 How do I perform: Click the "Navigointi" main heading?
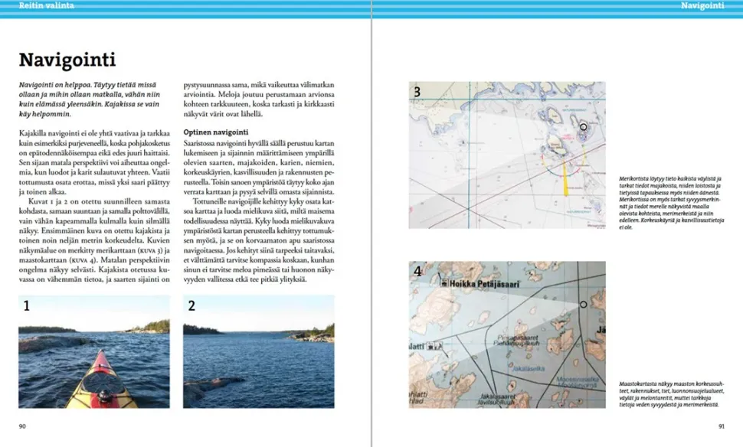tap(67, 60)
